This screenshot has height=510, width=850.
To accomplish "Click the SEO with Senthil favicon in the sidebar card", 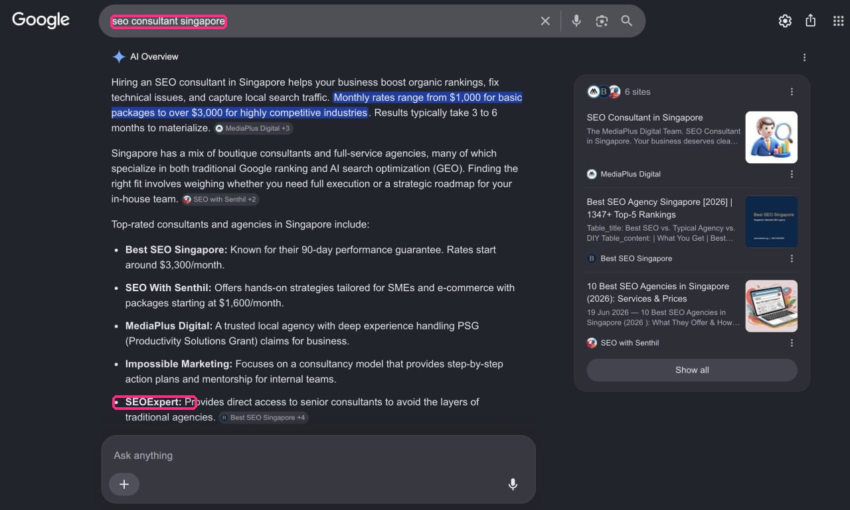I will coord(592,343).
